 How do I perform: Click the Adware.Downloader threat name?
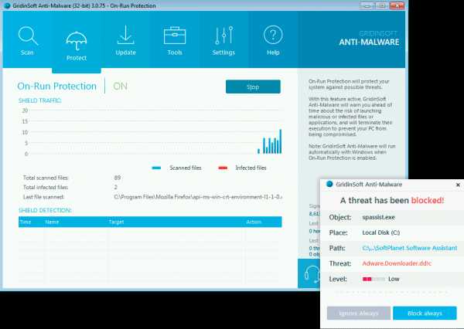point(397,263)
